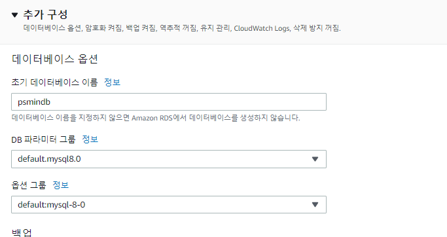Open the default:mysql-8-0 option group dropdown
This screenshot has height=237, width=447.
pyautogui.click(x=169, y=204)
